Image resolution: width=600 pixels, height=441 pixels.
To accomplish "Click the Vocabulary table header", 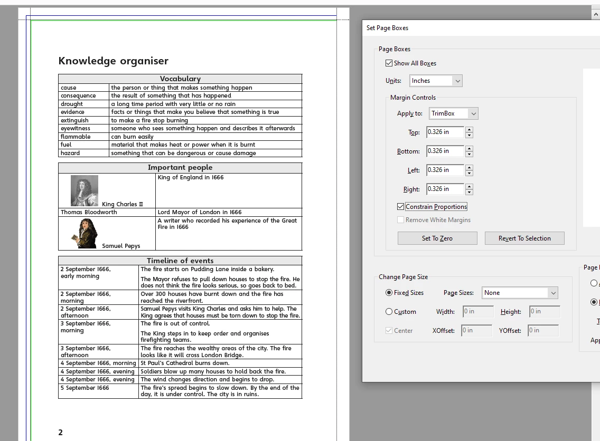I will (x=180, y=79).
